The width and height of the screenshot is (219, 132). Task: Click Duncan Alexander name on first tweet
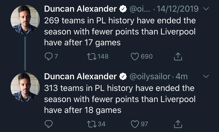tap(80, 9)
